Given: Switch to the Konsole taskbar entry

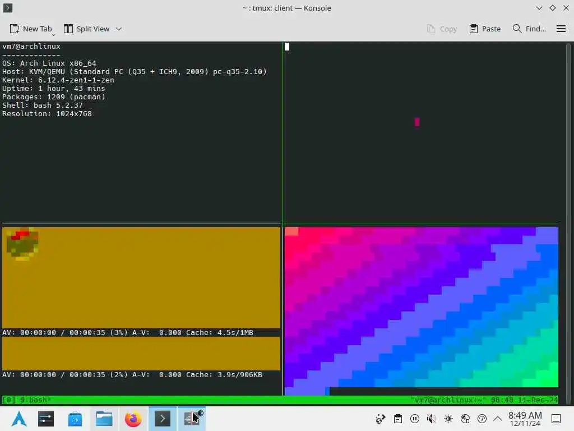Looking at the screenshot, I should pos(163,419).
